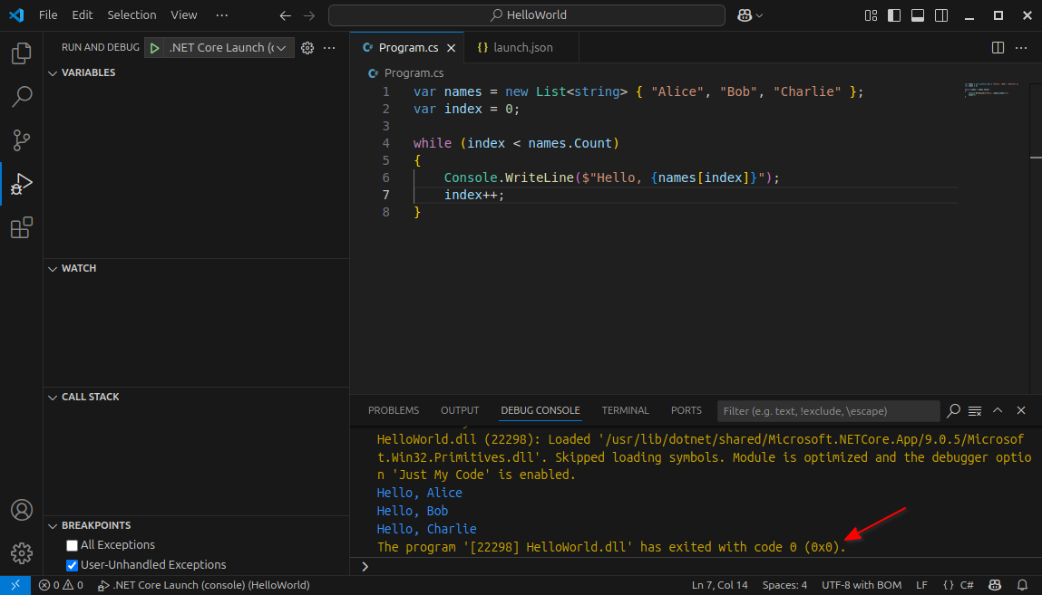Open the Explorer view in activity bar
1042x595 pixels.
point(21,53)
